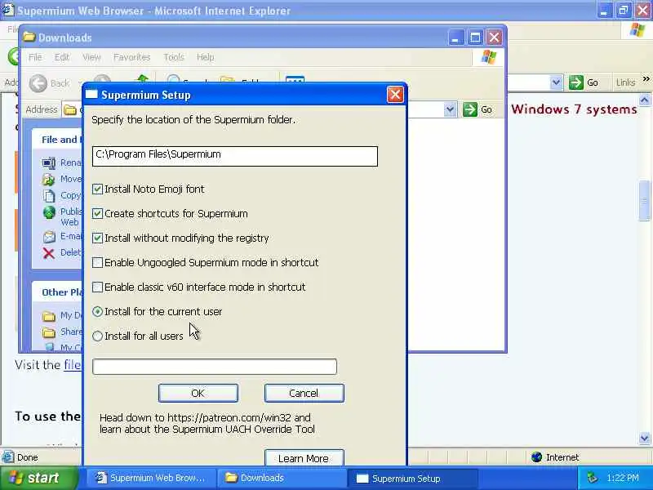Click Back arrow in Downloads toolbar
This screenshot has height=490, width=653.
click(38, 83)
